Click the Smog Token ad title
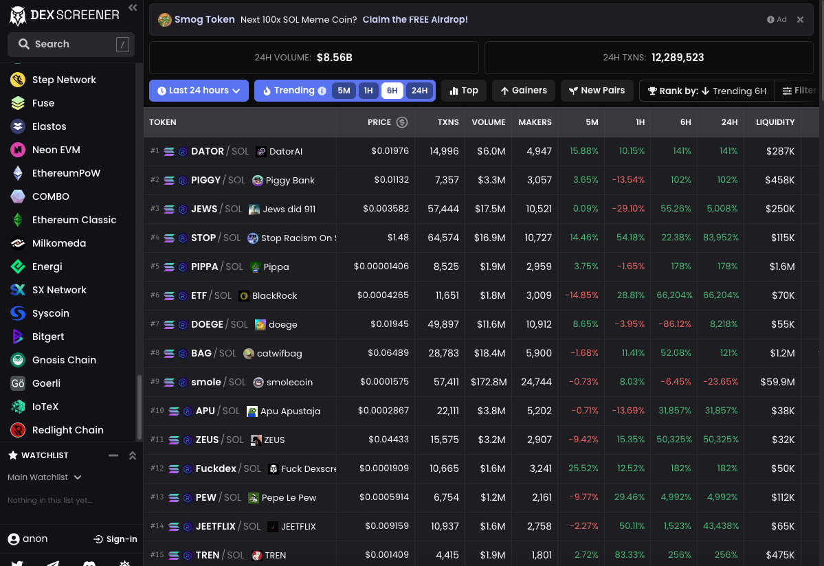This screenshot has width=824, height=566. pos(204,19)
